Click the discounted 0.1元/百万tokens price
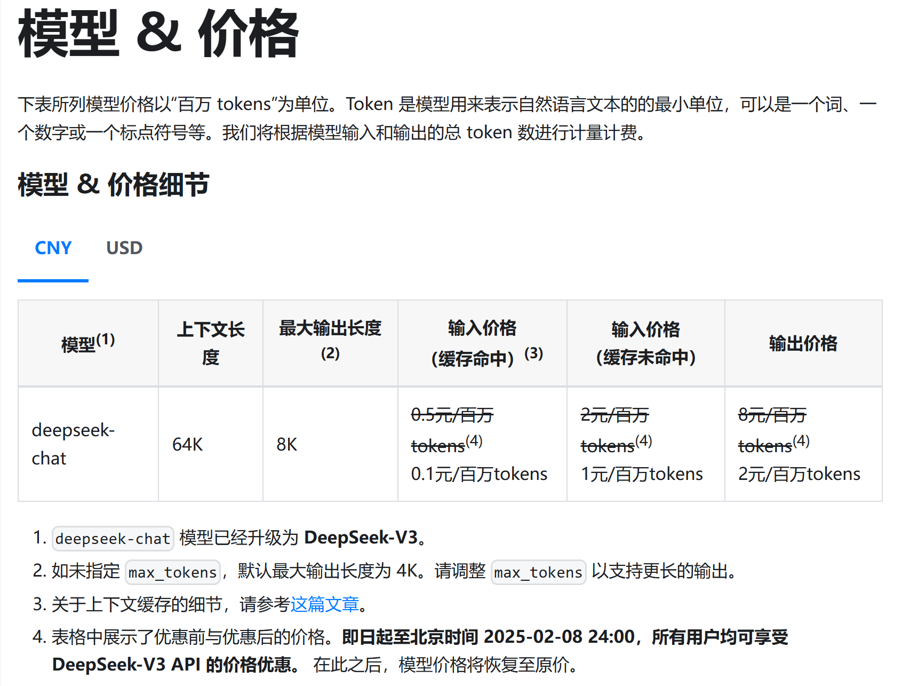902x686 pixels. [479, 474]
